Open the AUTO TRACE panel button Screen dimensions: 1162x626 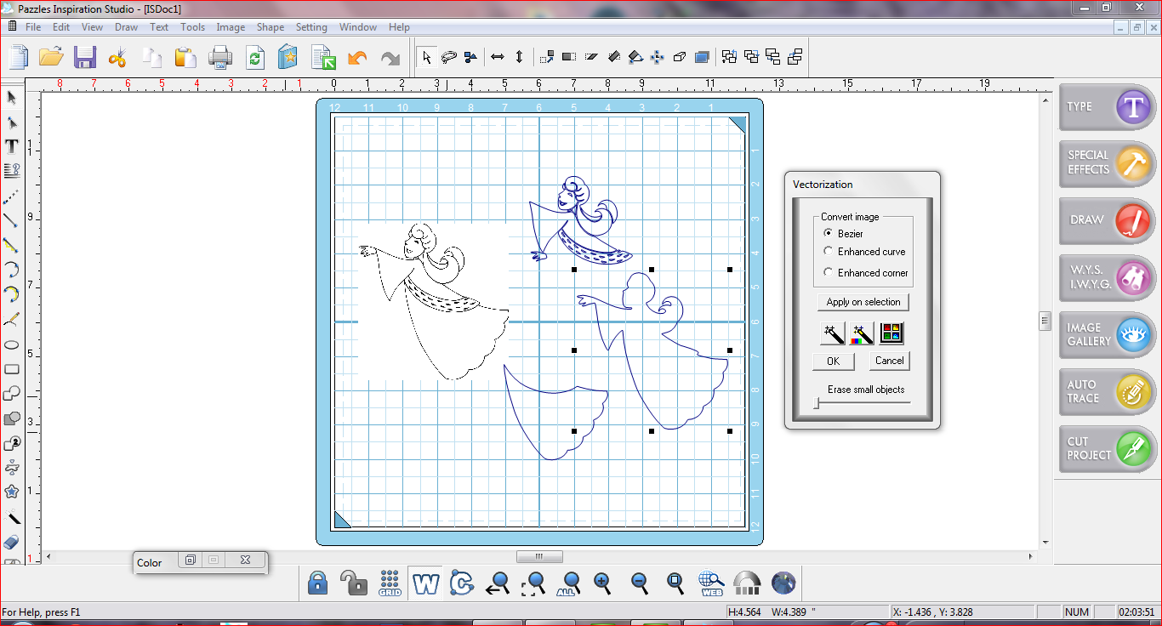1108,391
